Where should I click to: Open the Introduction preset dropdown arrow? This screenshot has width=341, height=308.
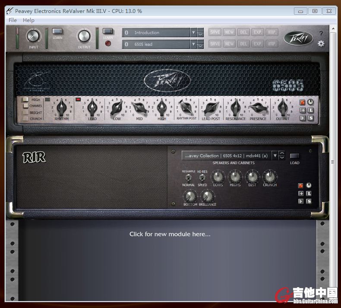[x=193, y=33]
